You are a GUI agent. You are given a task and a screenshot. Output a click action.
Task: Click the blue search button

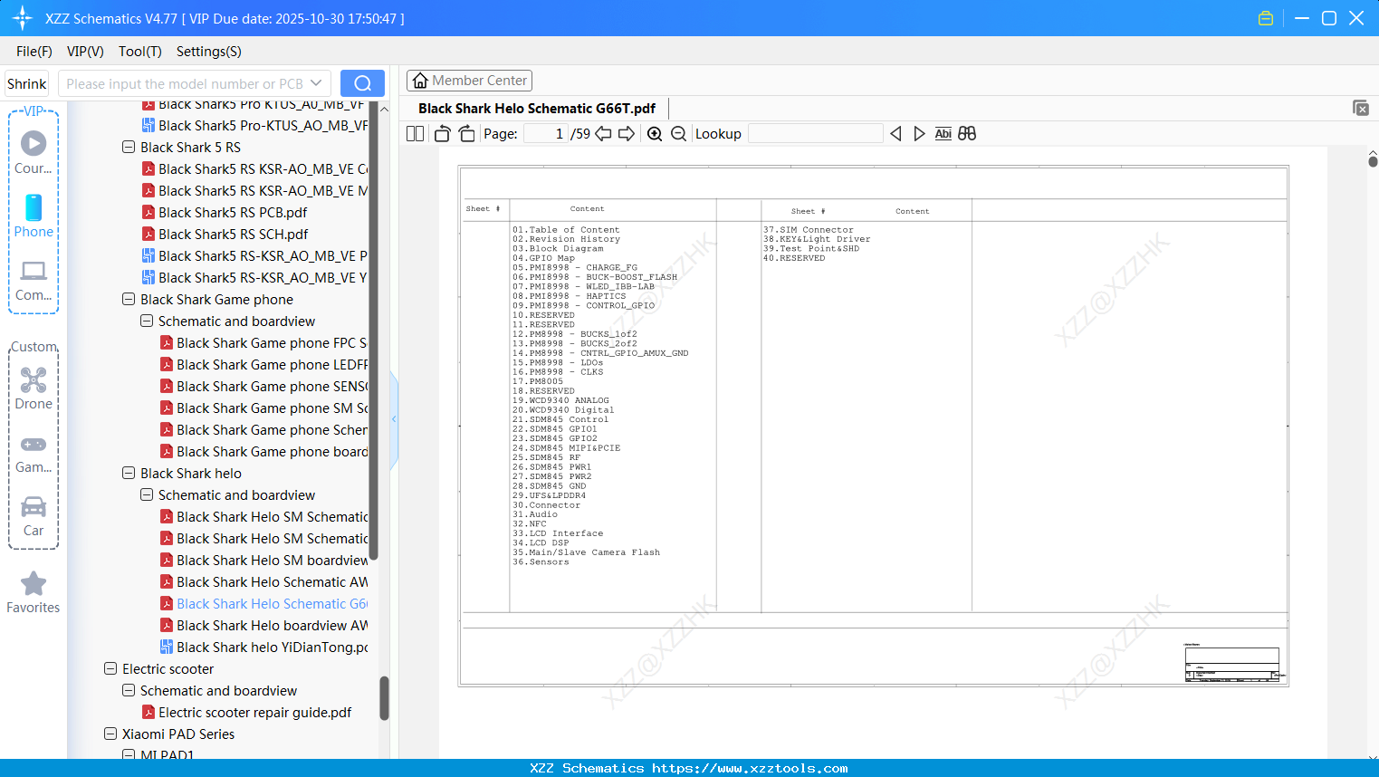point(362,83)
